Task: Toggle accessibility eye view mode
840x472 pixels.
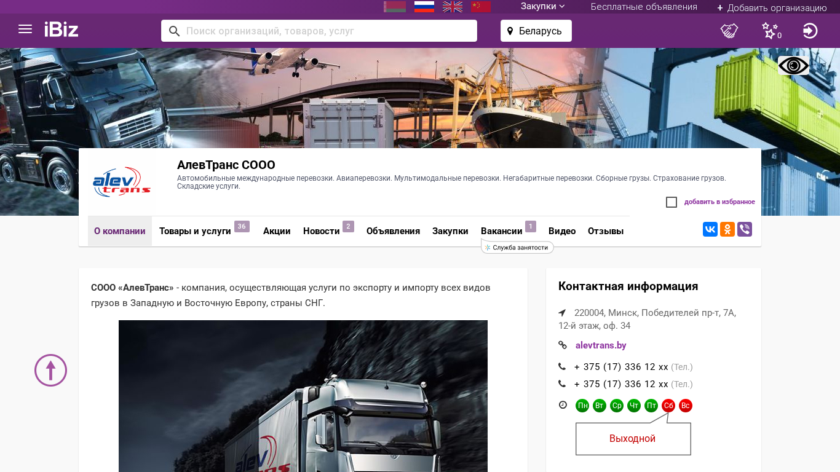Action: pos(793,66)
